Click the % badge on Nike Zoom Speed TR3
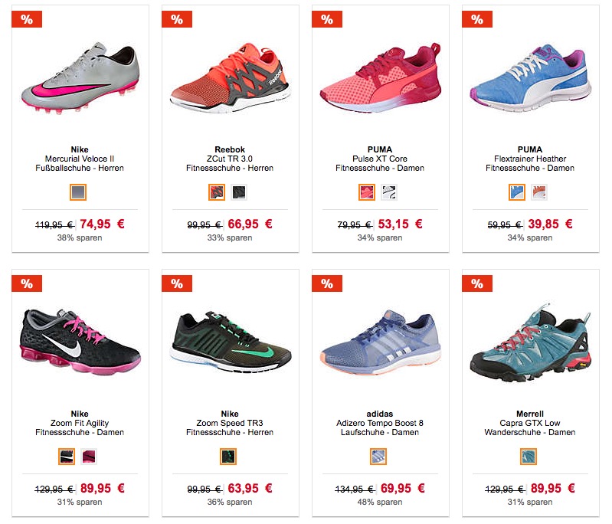This screenshot has width=612, height=524. [x=177, y=283]
